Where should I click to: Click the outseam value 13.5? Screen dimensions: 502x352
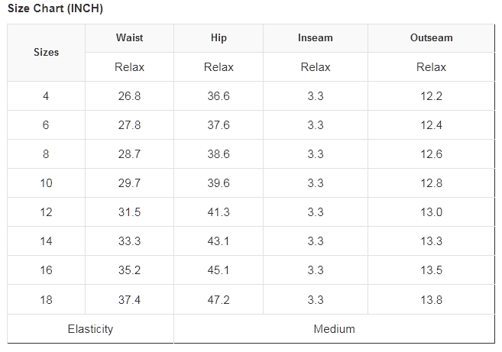tap(431, 270)
